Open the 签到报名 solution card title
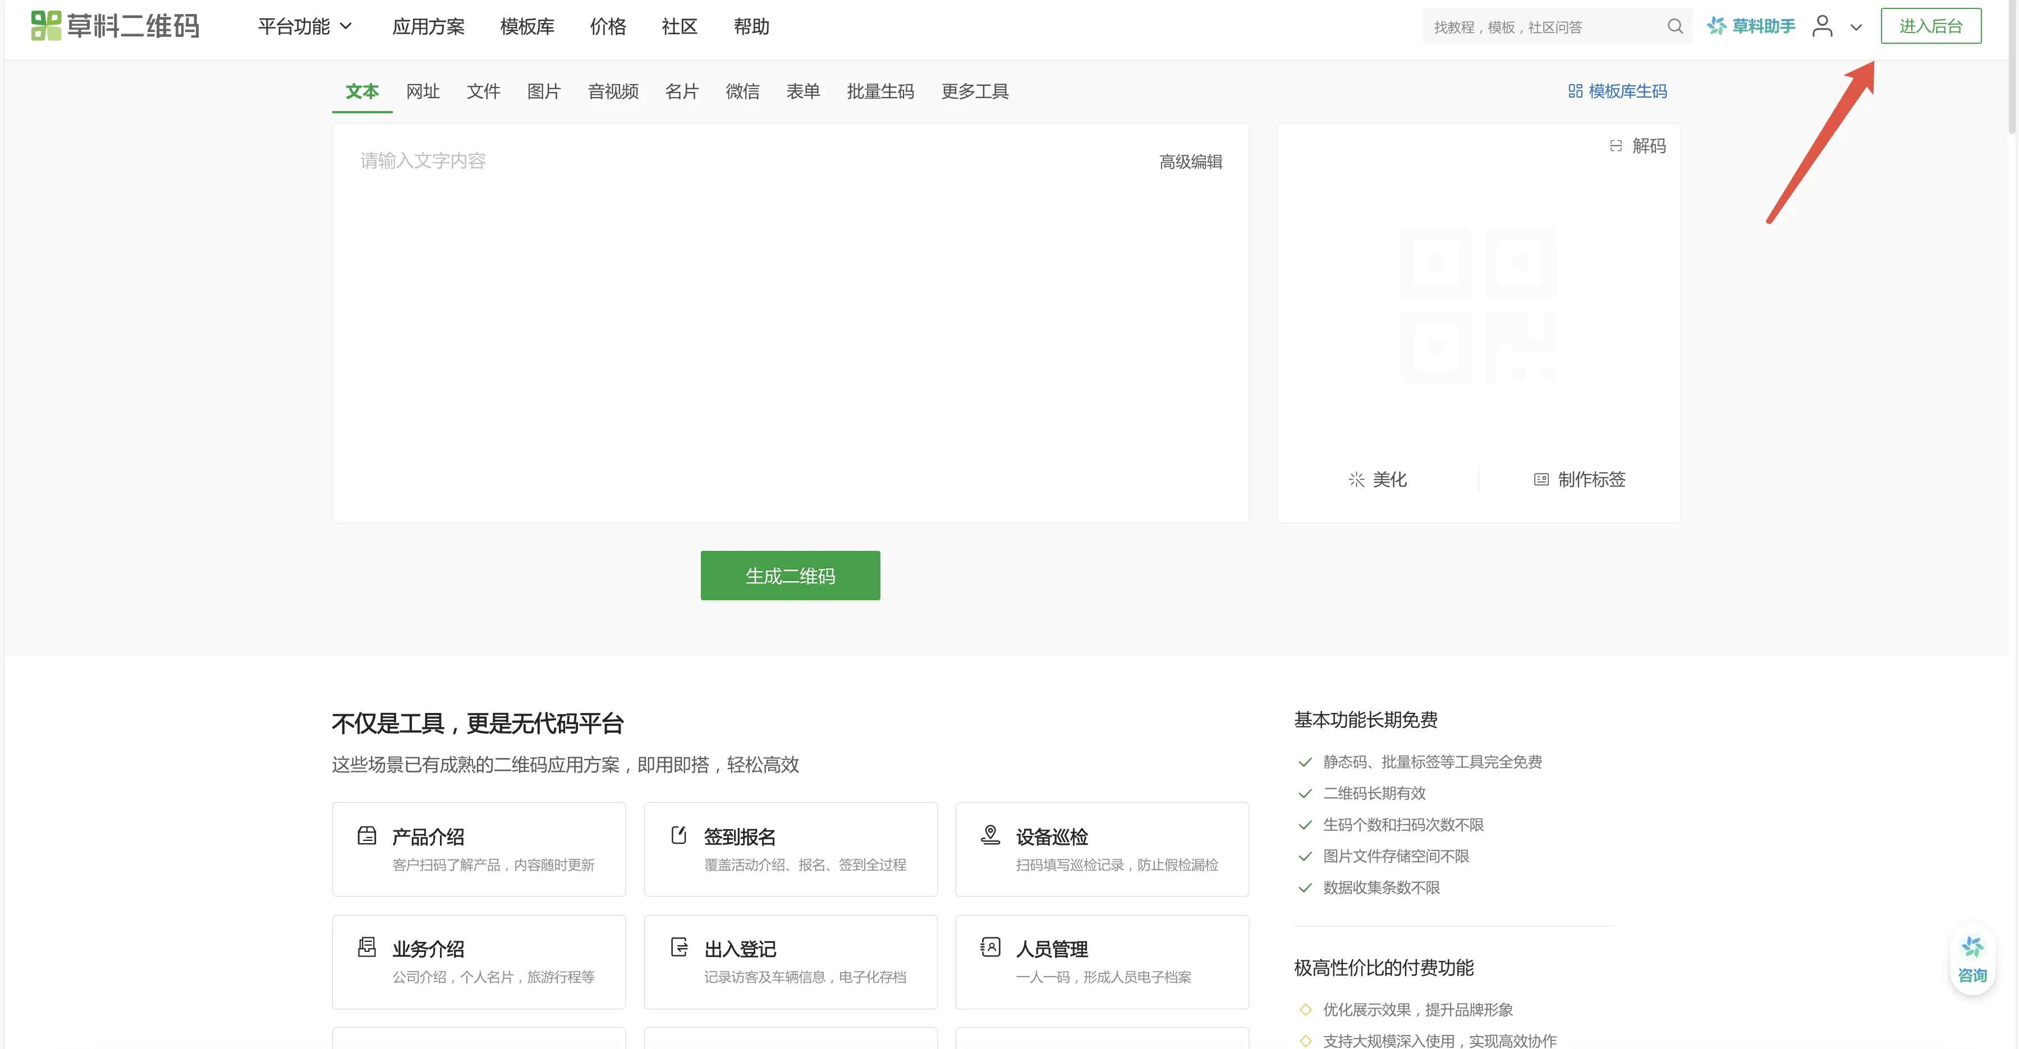Viewport: 2019px width, 1049px height. 740,837
